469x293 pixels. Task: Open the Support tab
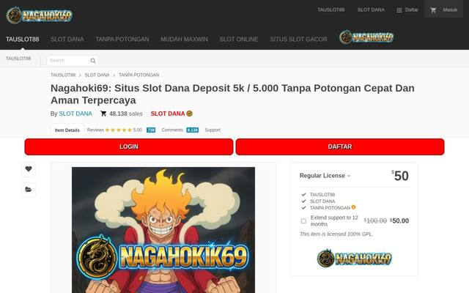[x=213, y=130]
